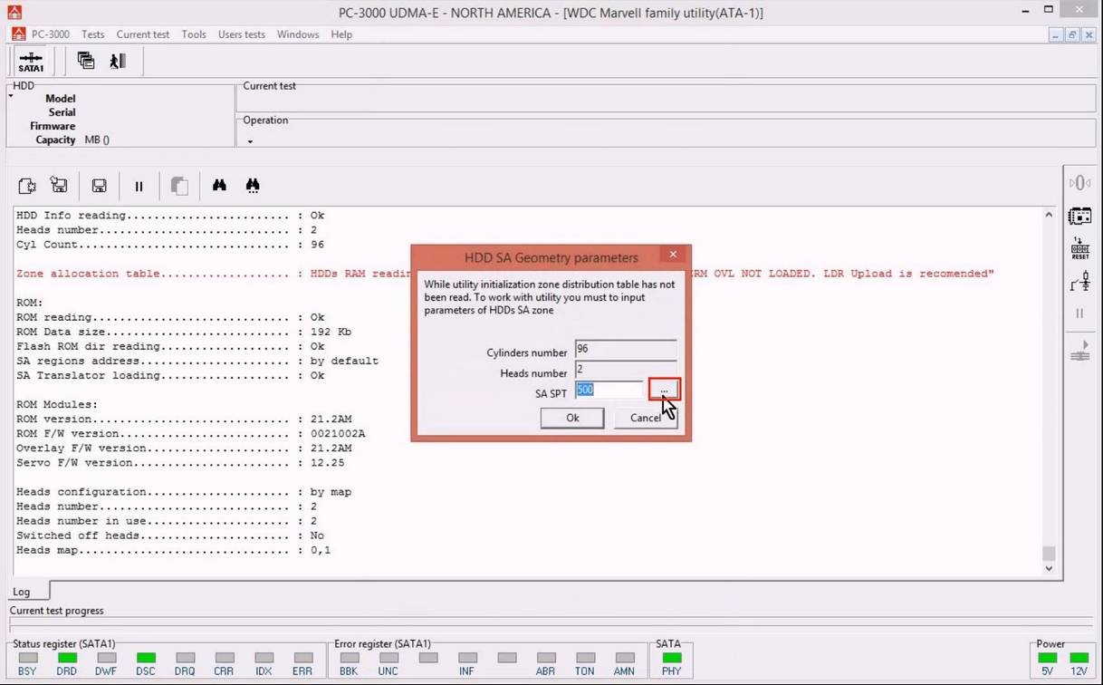The height and width of the screenshot is (685, 1103).
Task: Pause log output with the pause icon
Action: (139, 186)
